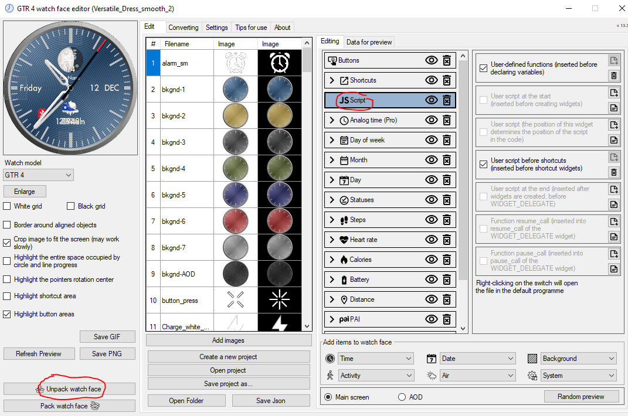The height and width of the screenshot is (416, 628).
Task: Open document icon for User script at start
Action: click(x=613, y=108)
